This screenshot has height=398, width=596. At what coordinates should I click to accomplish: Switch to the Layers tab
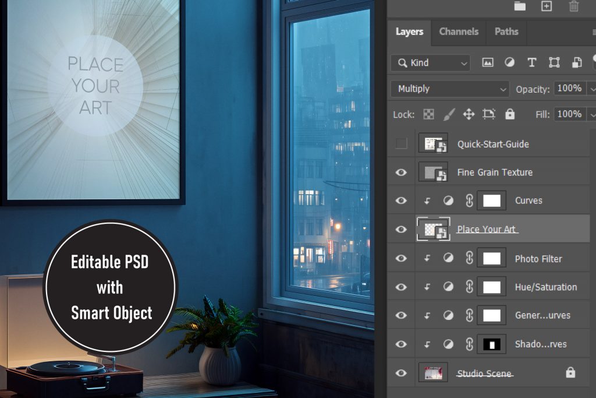[409, 31]
